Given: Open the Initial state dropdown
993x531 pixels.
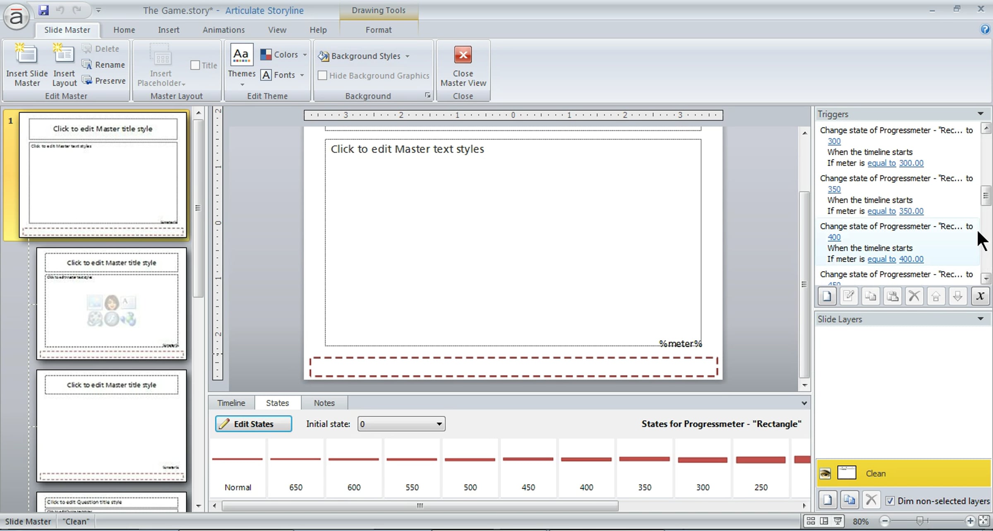Looking at the screenshot, I should point(439,424).
